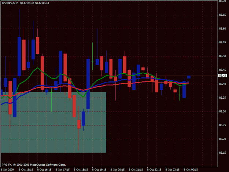
Task: Click the 88.15 price axis label
Action: [x=222, y=153]
